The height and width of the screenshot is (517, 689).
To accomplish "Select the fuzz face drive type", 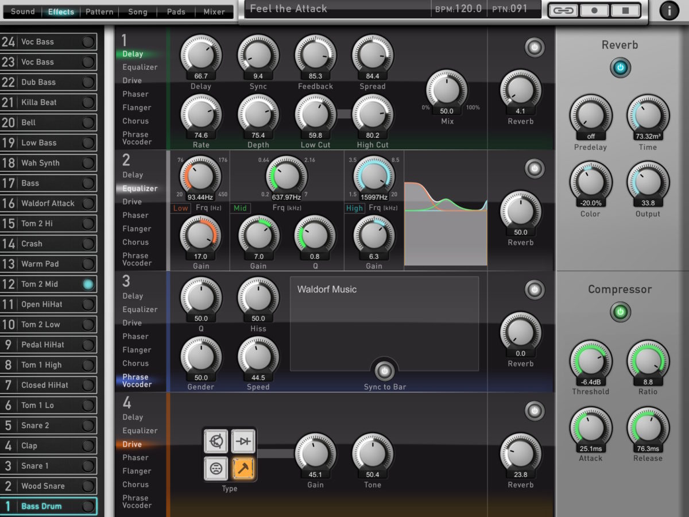I will point(215,469).
